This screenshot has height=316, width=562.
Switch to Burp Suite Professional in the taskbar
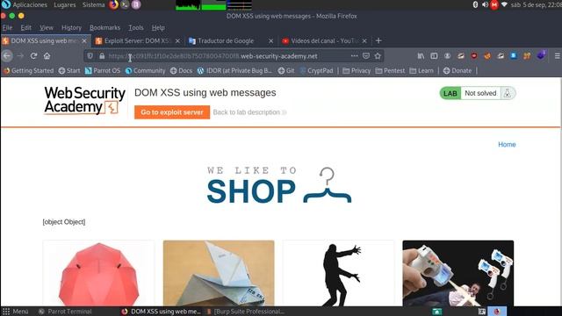[x=246, y=312]
